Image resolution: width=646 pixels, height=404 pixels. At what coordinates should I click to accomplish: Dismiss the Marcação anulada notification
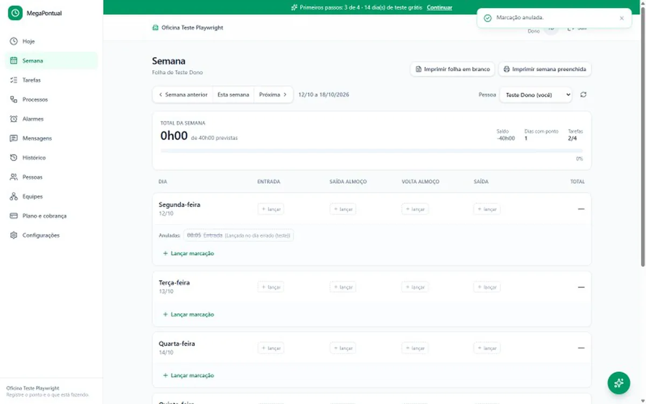tap(622, 18)
